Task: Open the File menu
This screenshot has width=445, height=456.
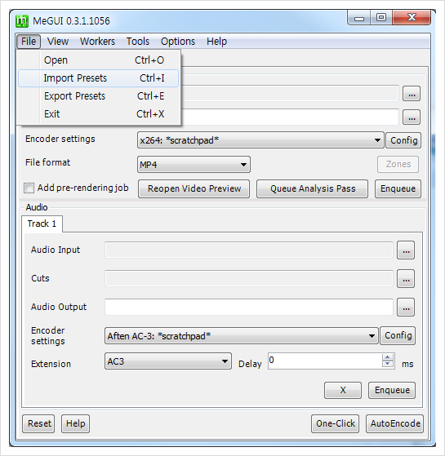Action: tap(29, 42)
